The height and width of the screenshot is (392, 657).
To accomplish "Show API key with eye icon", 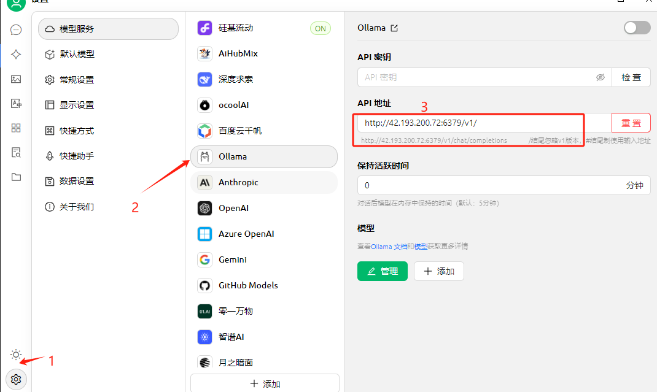I will [601, 77].
